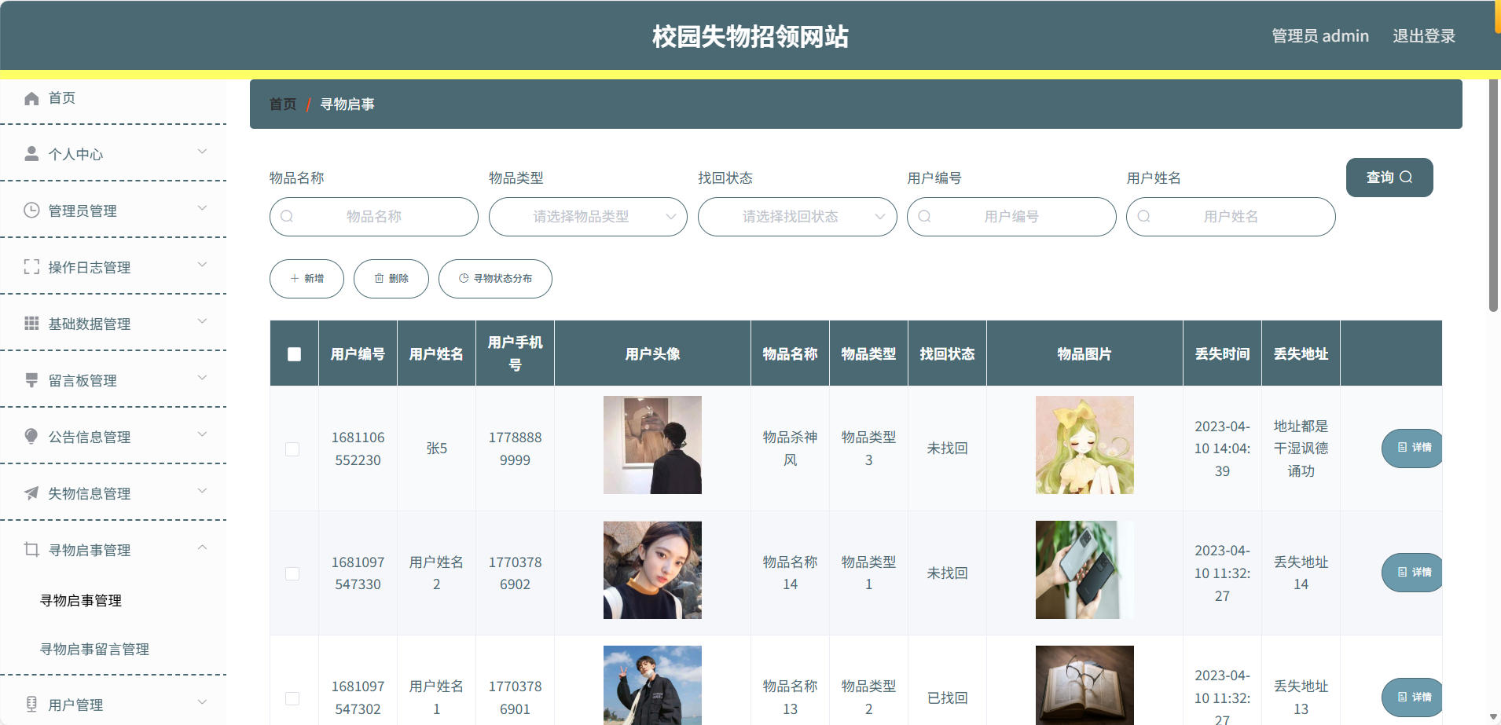
Task: Click the bulb icon beside 公告信息管理
Action: [31, 437]
